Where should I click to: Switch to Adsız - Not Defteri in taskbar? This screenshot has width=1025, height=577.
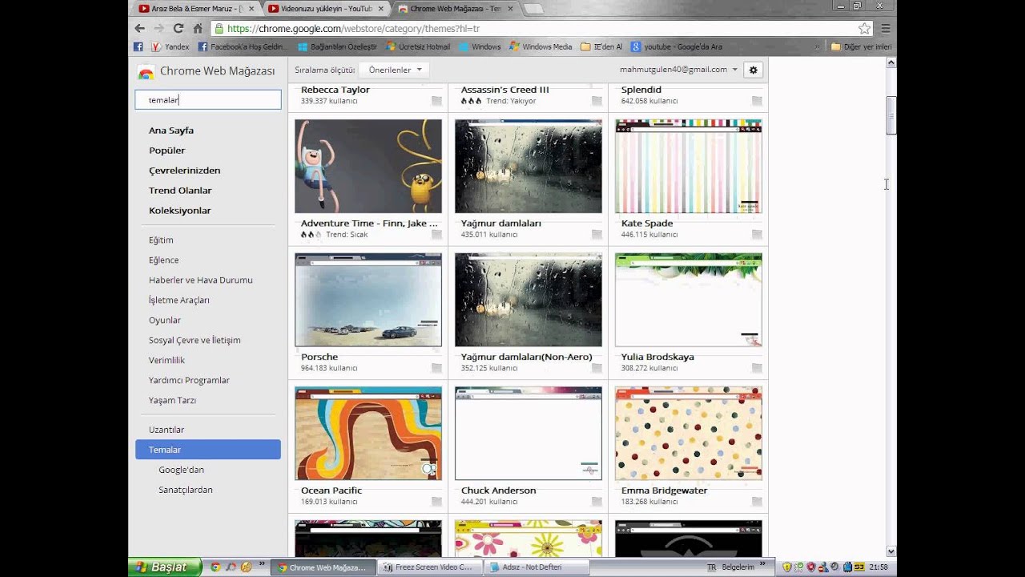tap(537, 567)
